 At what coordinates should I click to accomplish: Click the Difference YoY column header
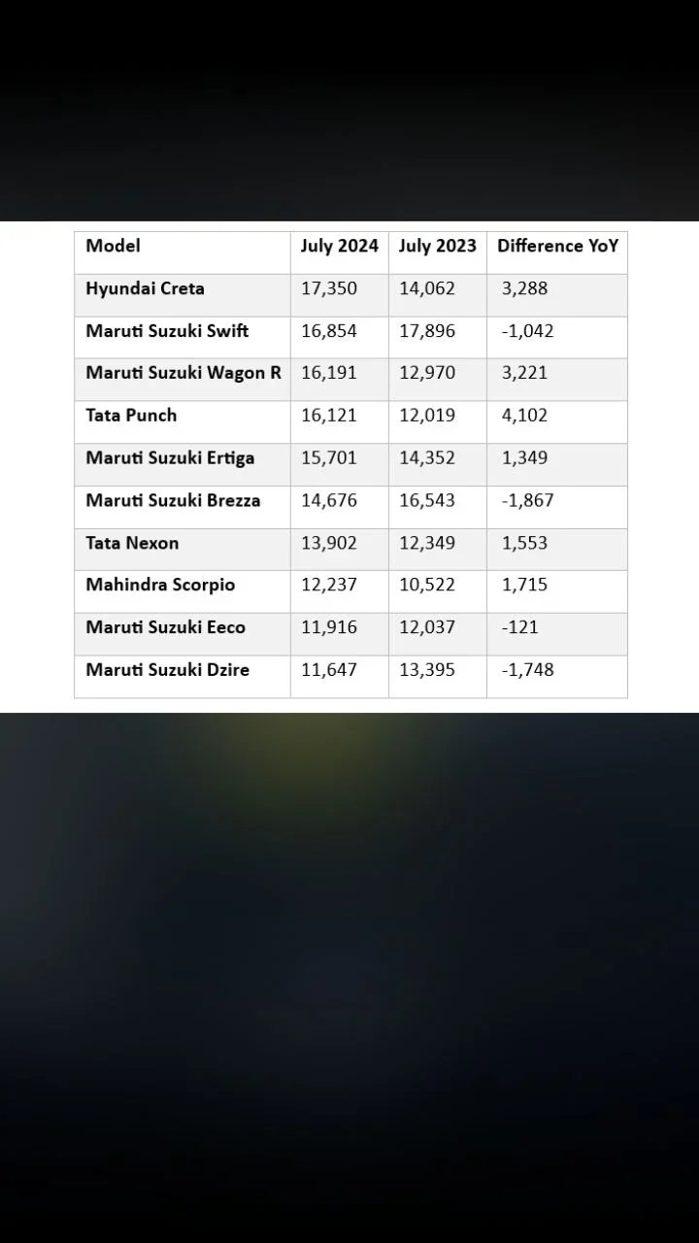(x=557, y=246)
